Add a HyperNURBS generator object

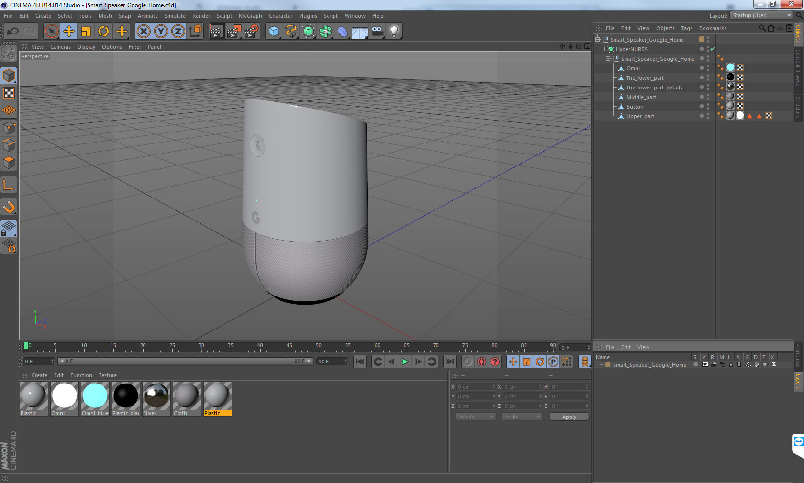(x=308, y=32)
